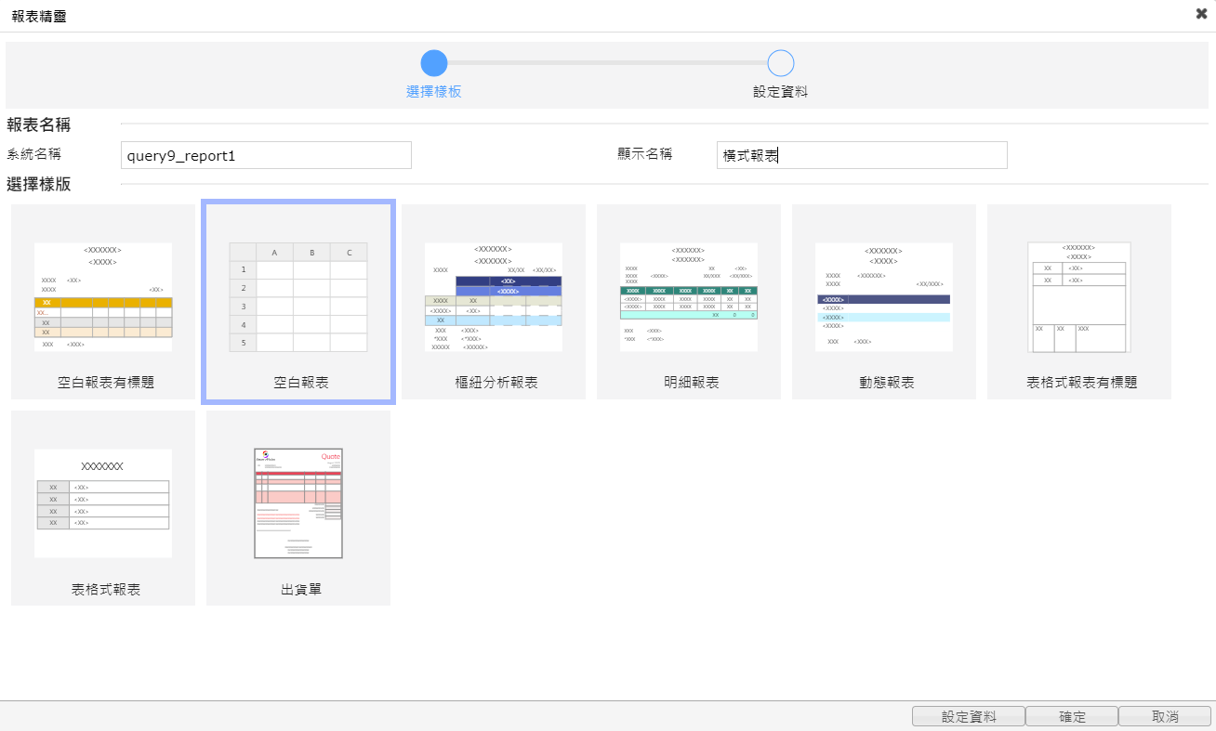Cancel the wizard with 取消
This screenshot has height=731, width=1216.
pyautogui.click(x=1165, y=716)
